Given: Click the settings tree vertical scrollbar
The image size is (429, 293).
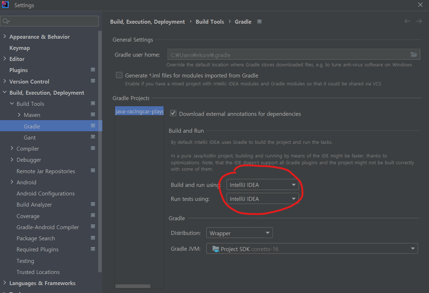Looking at the screenshot, I should pyautogui.click(x=100, y=151).
